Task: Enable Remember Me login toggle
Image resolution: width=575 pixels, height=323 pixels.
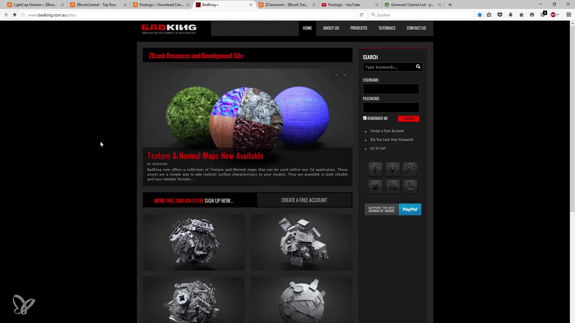Action: (x=365, y=118)
